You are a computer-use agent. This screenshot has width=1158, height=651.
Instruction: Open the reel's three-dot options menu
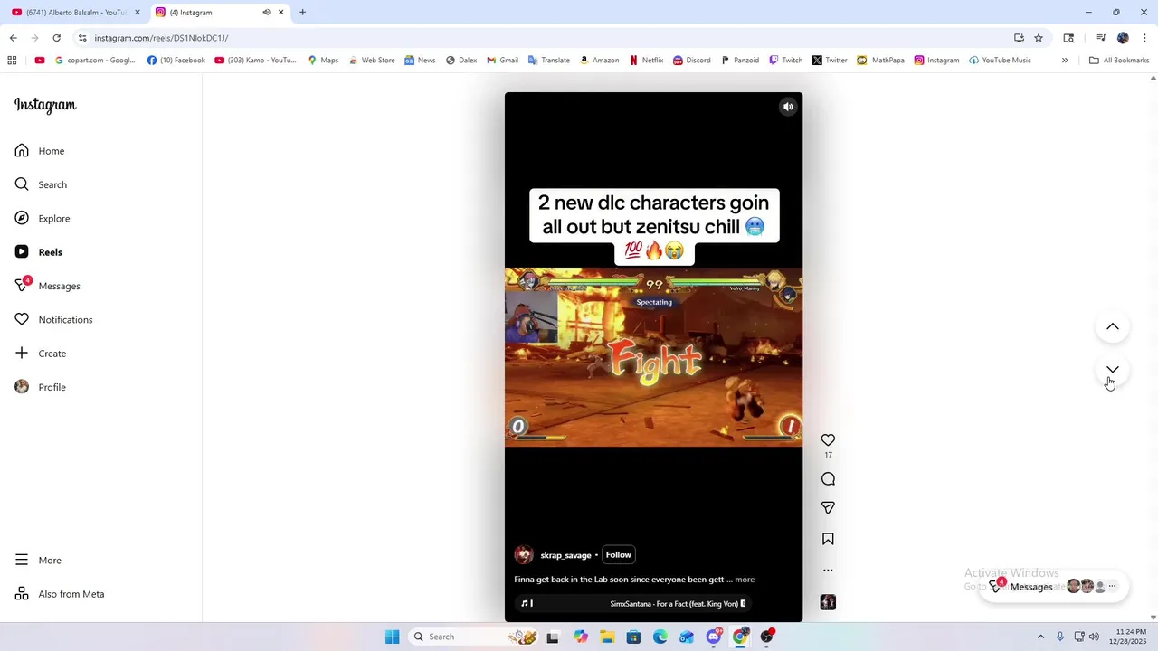pos(828,571)
